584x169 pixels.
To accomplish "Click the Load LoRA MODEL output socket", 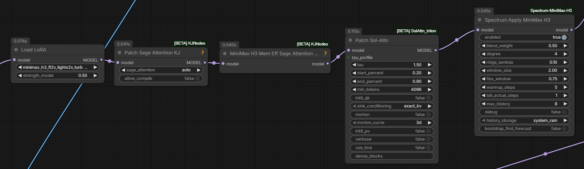I will tap(101, 60).
